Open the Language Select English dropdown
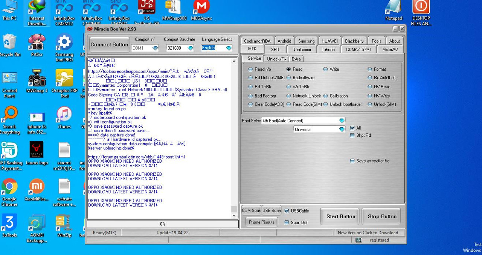482x255 pixels. 229,48
